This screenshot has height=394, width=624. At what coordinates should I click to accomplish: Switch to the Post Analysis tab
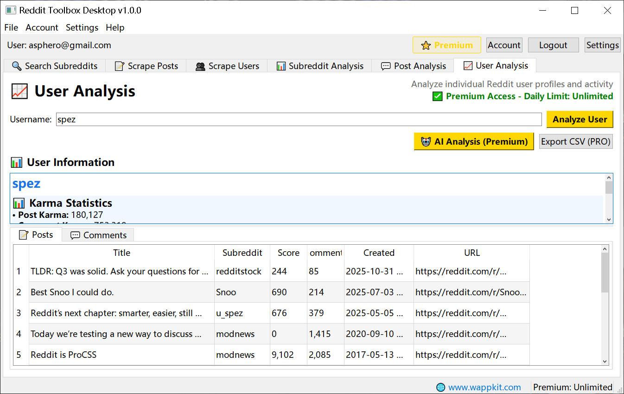pos(413,66)
